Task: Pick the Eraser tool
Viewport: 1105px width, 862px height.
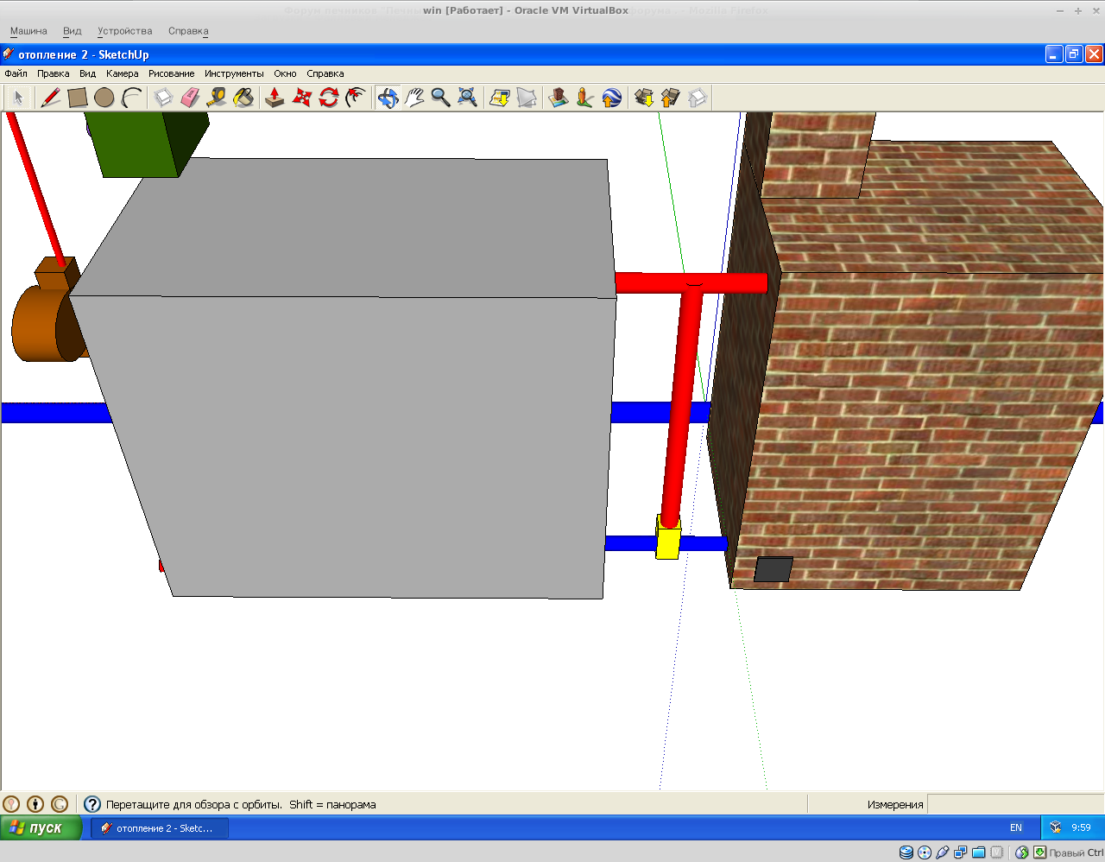Action: pyautogui.click(x=190, y=98)
